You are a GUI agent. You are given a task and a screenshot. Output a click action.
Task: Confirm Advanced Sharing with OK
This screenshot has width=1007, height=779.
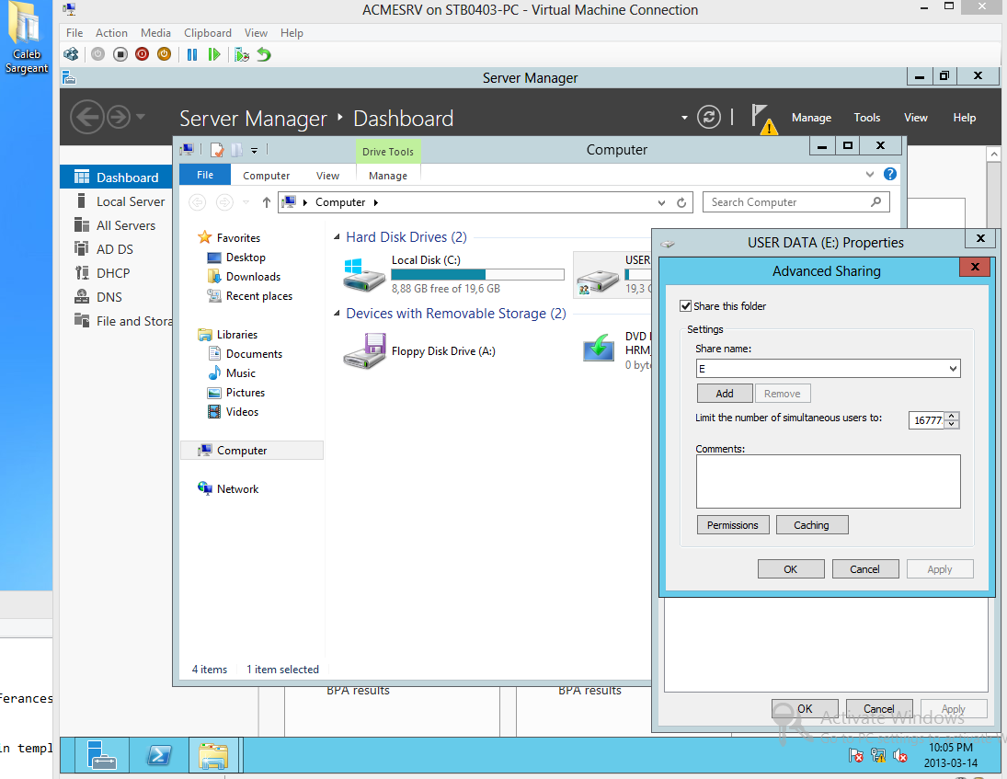791,569
